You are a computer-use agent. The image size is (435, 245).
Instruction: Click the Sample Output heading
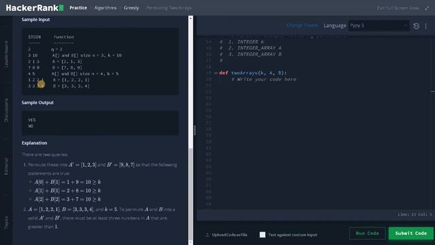tap(38, 103)
